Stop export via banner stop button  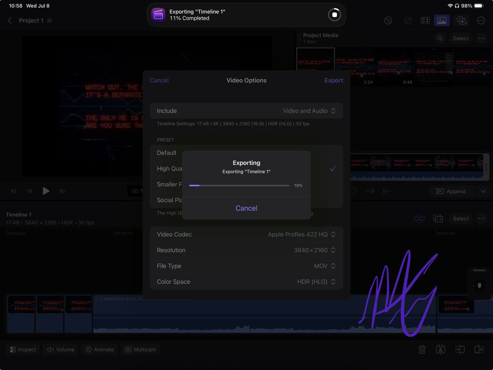coord(334,15)
